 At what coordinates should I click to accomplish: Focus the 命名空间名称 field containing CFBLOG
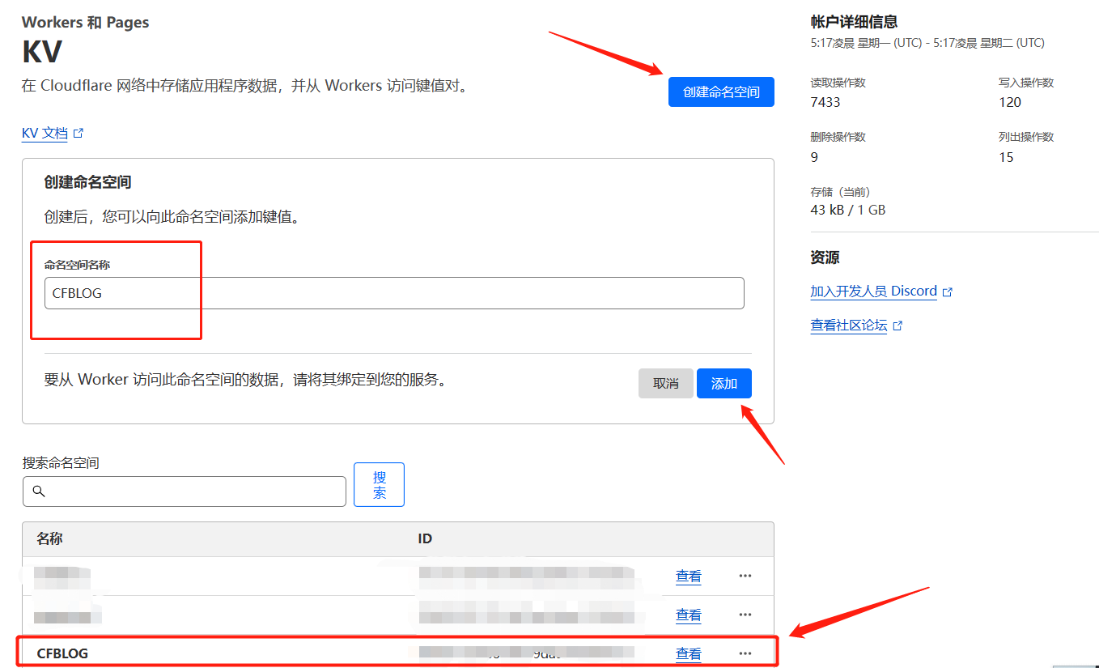[x=394, y=293]
